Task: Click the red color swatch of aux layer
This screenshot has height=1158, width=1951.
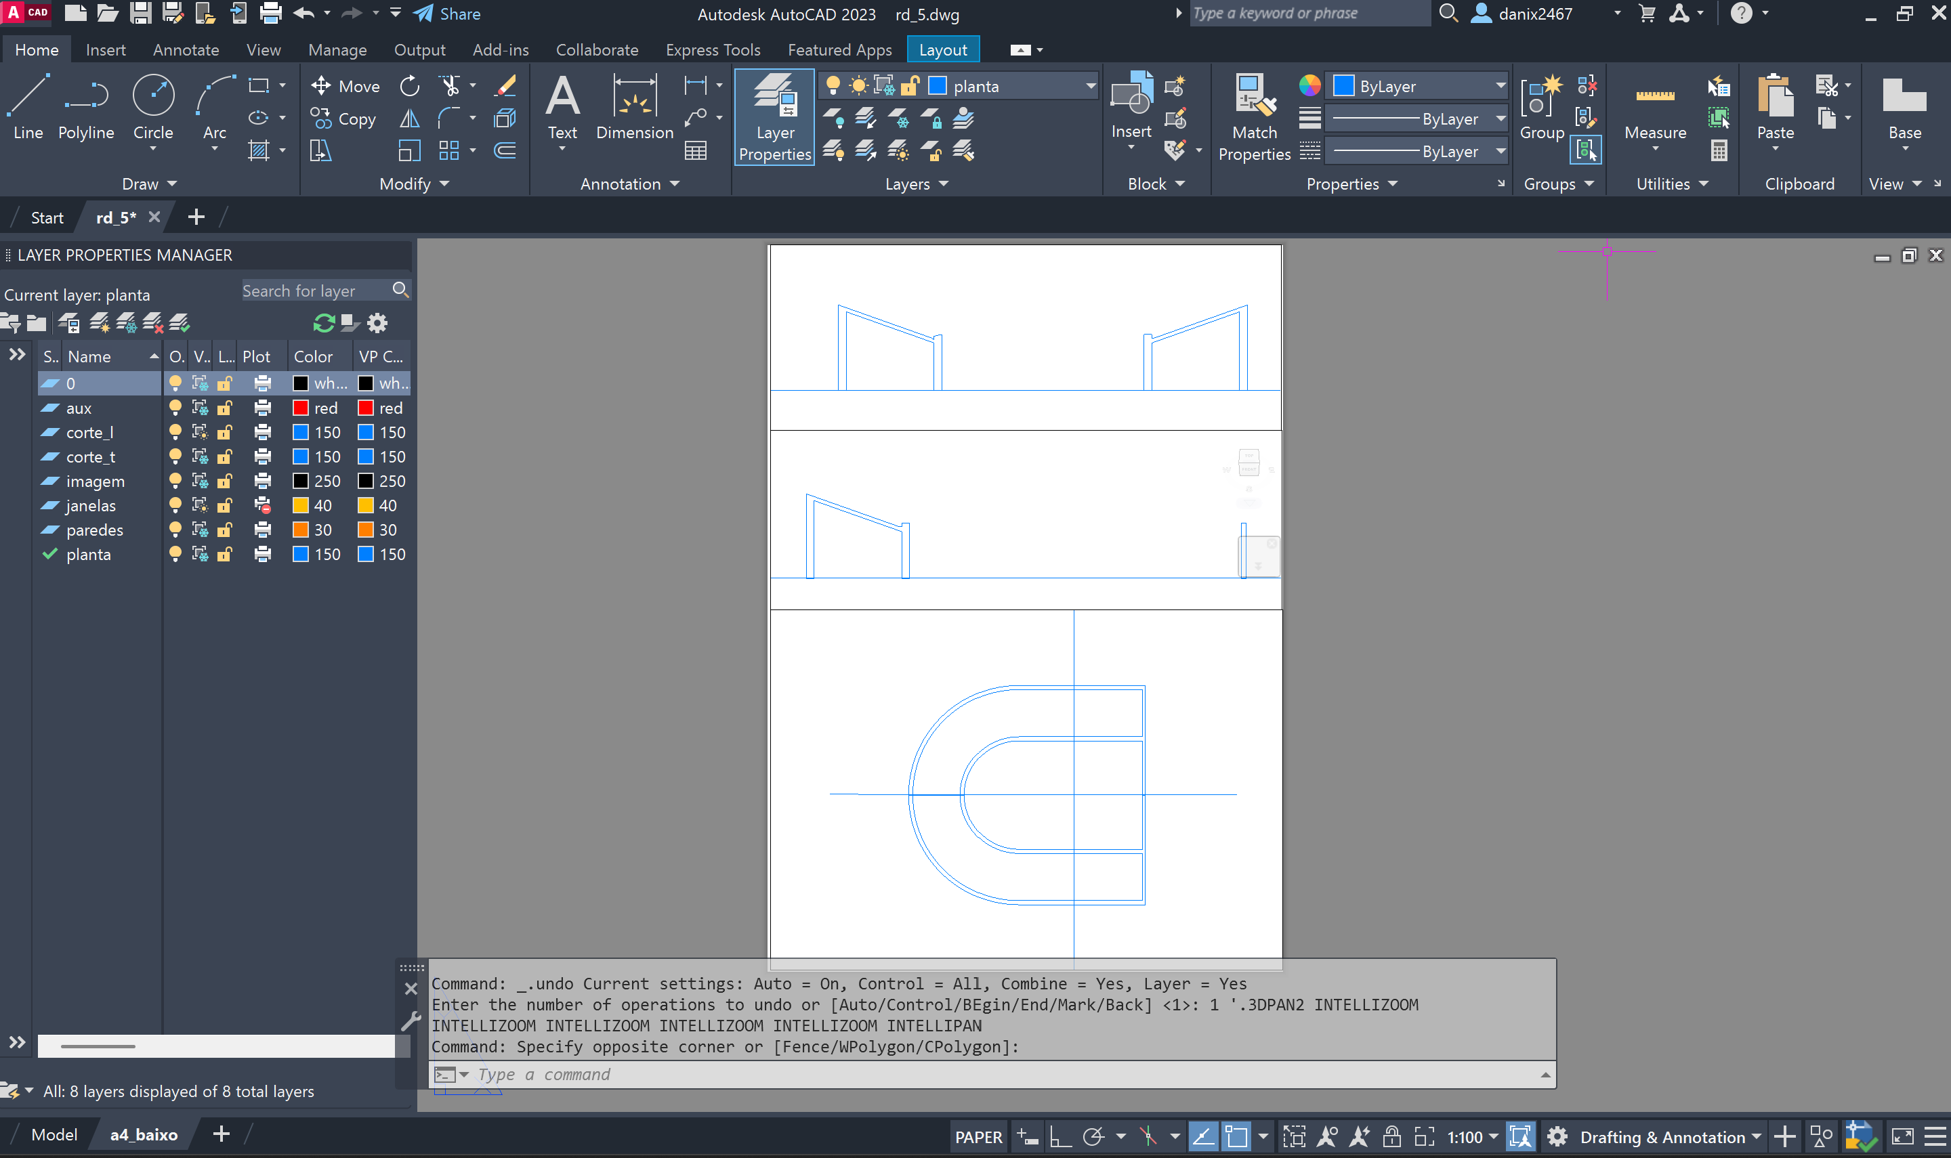Action: [301, 408]
